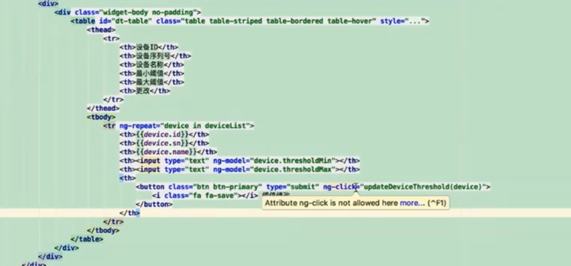Click the {{device.sn}} expression
The height and width of the screenshot is (266, 571).
click(161, 143)
